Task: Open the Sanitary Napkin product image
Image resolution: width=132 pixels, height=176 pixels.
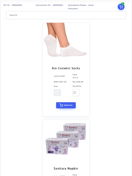Action: coord(66,139)
